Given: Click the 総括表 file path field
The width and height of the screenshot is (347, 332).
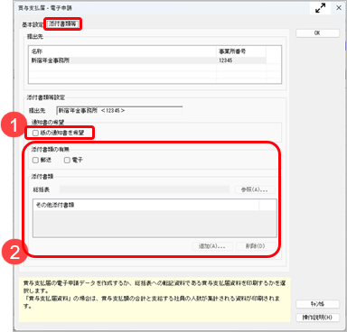Looking at the screenshot, I should tap(145, 189).
